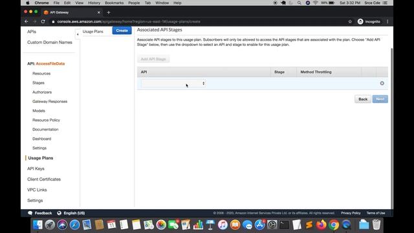414x233 pixels.
Task: Select the API Gateway browser tab
Action: click(x=72, y=12)
